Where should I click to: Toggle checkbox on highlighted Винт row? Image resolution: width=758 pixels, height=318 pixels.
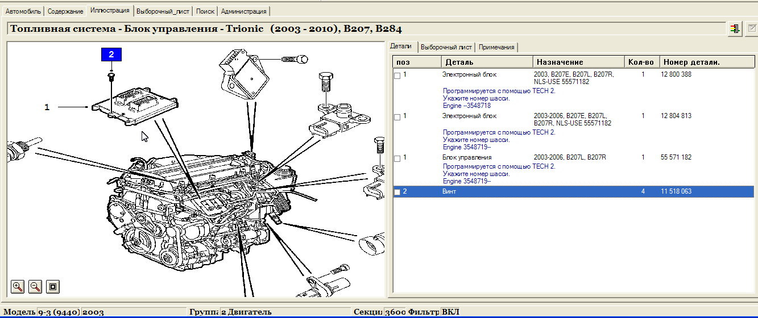click(x=397, y=193)
